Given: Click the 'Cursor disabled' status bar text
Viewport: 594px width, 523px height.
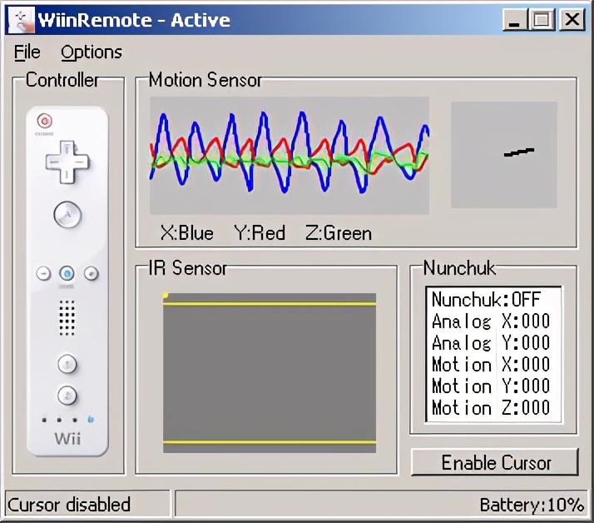Looking at the screenshot, I should [x=69, y=505].
